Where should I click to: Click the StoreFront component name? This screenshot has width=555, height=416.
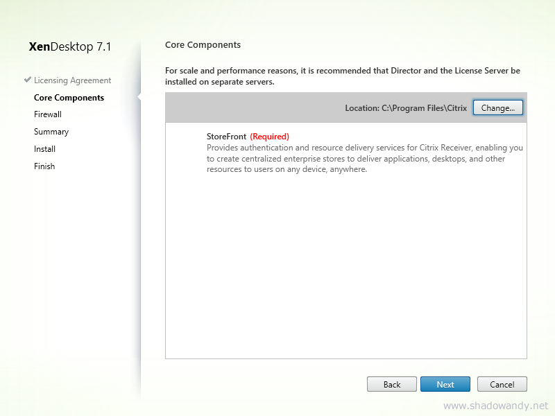pos(227,137)
